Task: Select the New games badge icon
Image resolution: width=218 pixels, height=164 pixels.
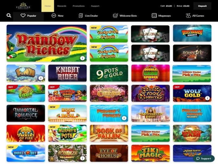Action: pyautogui.click(x=54, y=15)
